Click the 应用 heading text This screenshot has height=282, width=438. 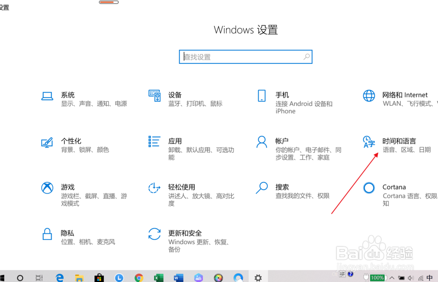coord(175,141)
